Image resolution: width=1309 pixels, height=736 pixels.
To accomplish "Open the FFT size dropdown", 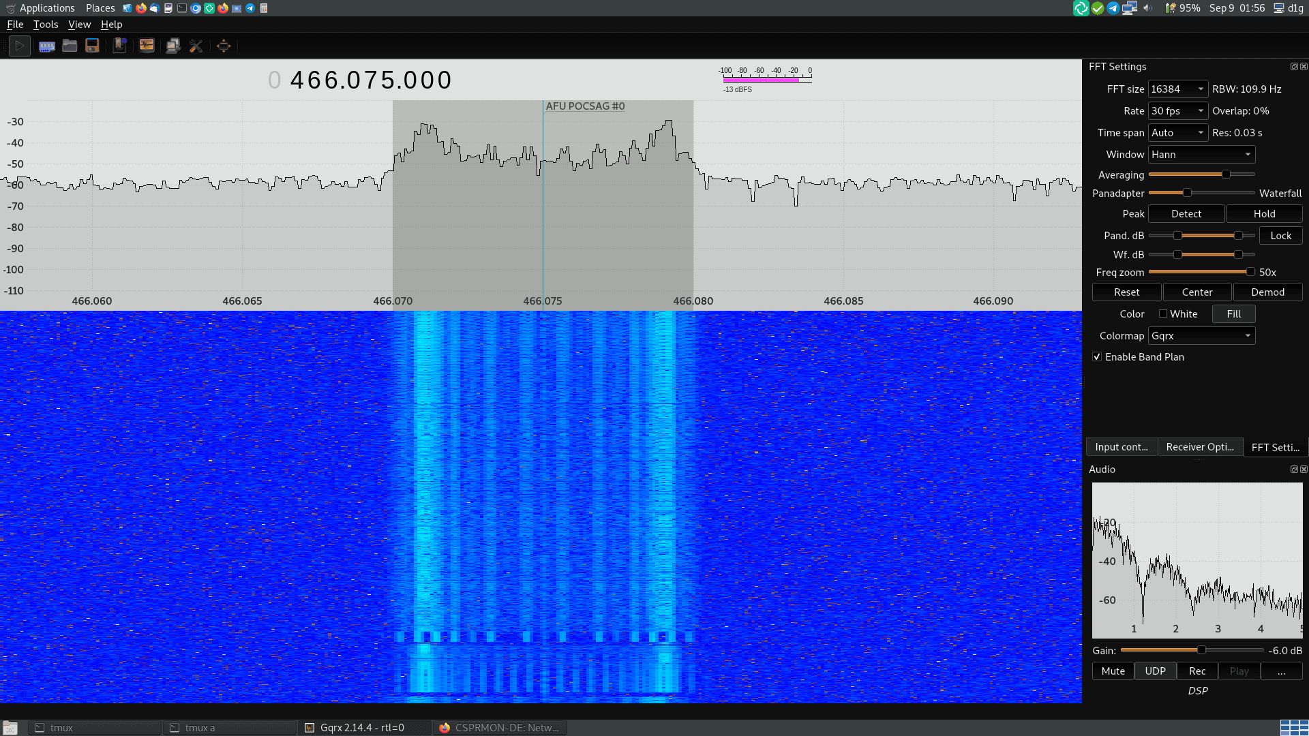I will (1177, 89).
